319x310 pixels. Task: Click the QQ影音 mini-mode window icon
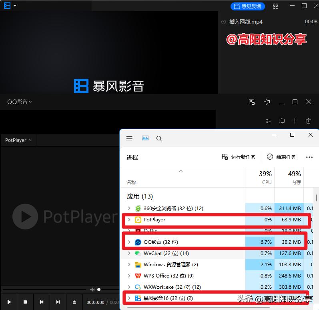[x=252, y=102]
